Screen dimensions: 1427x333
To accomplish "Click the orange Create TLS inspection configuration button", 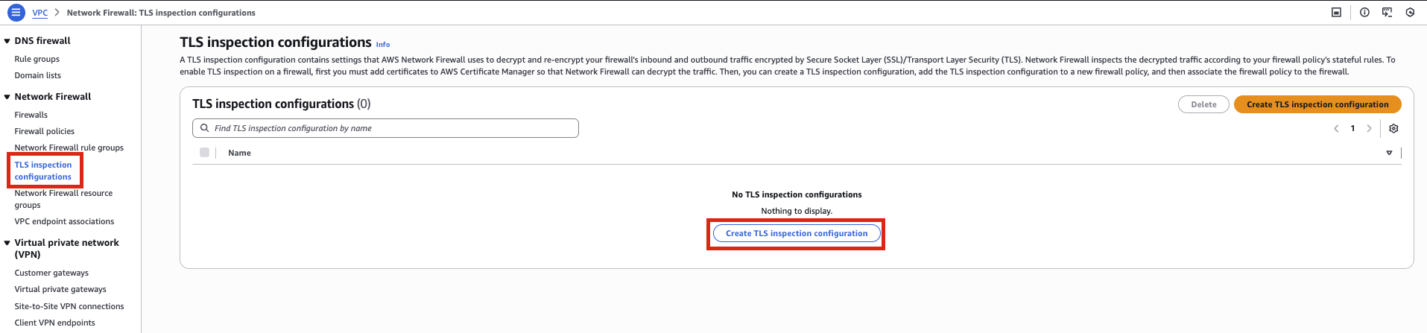I will click(1317, 104).
